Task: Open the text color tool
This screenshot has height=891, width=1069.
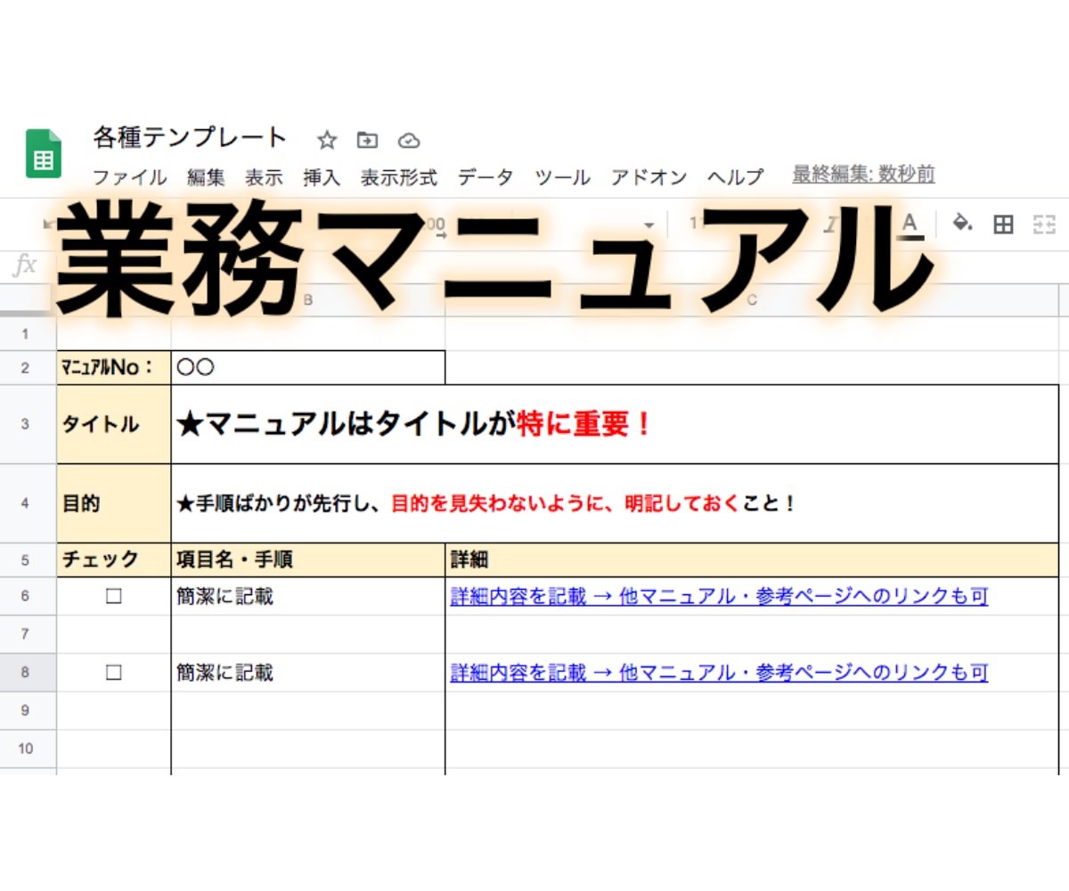Action: [x=910, y=224]
